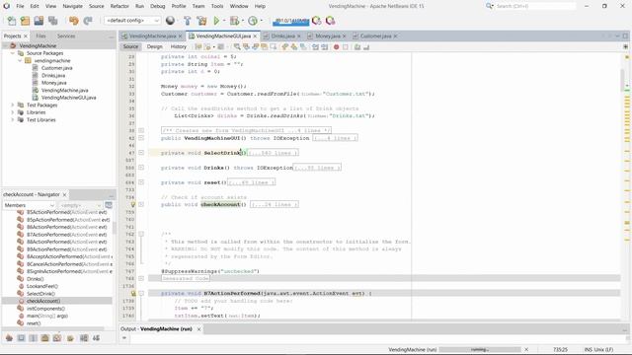The image size is (632, 355).
Task: Click the Find Selection magnifier icon in editor toolbar
Action: pos(237,47)
